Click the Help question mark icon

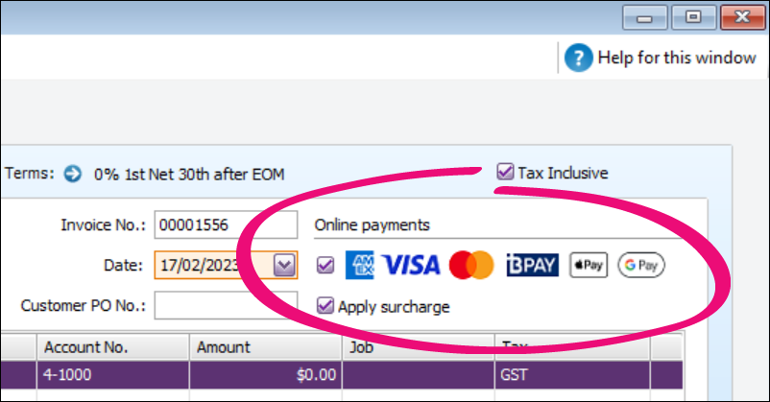click(x=578, y=58)
